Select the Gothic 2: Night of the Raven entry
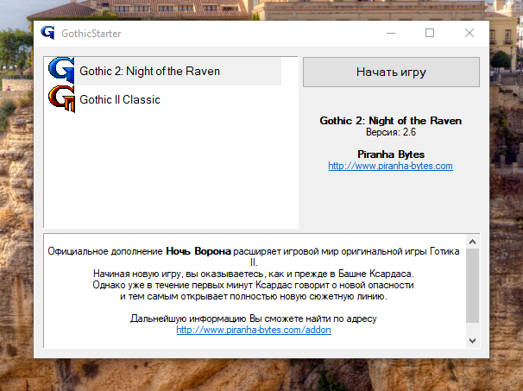Image resolution: width=523 pixels, height=391 pixels. tap(165, 71)
